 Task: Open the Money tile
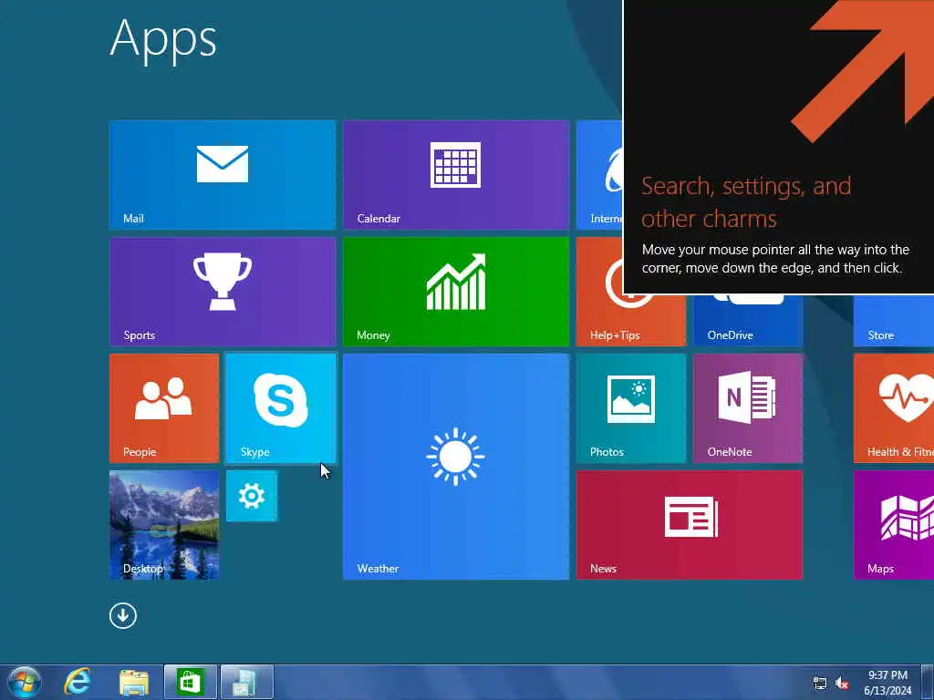456,291
